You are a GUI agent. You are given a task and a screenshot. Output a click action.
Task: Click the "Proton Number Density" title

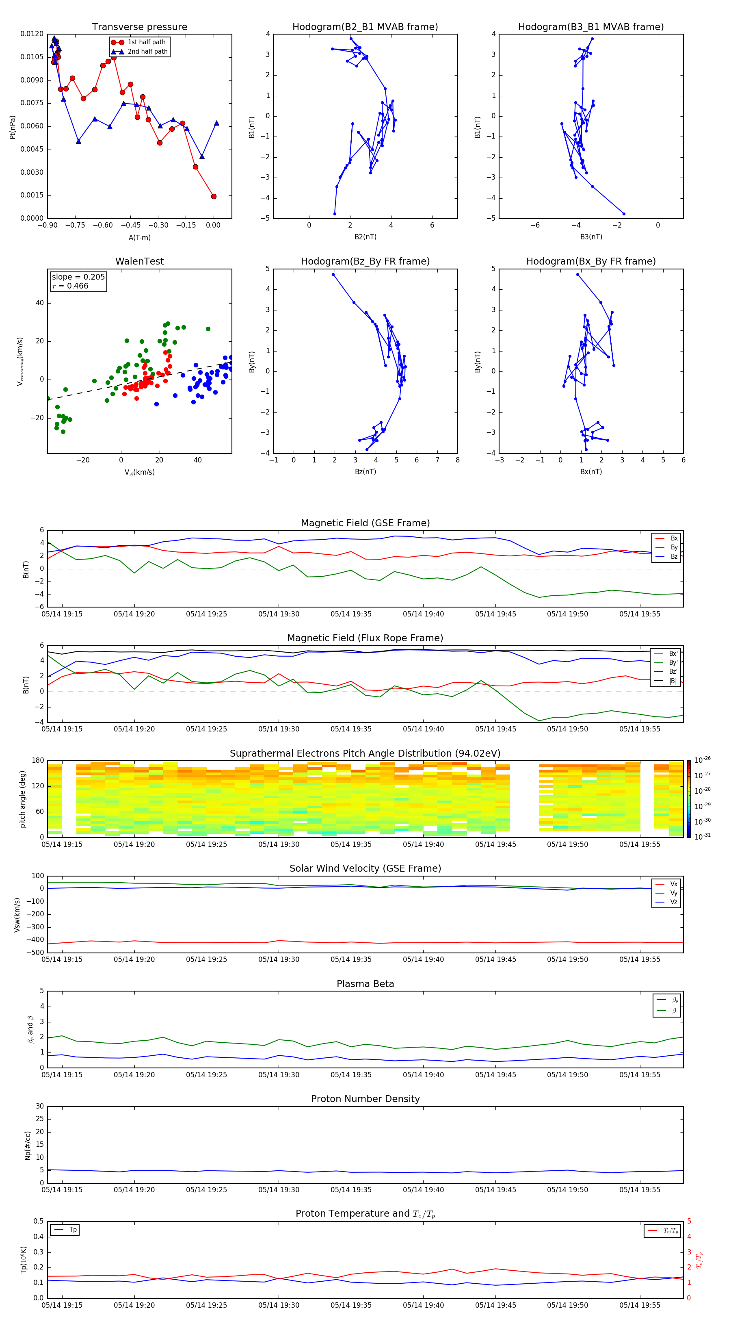click(x=365, y=1099)
